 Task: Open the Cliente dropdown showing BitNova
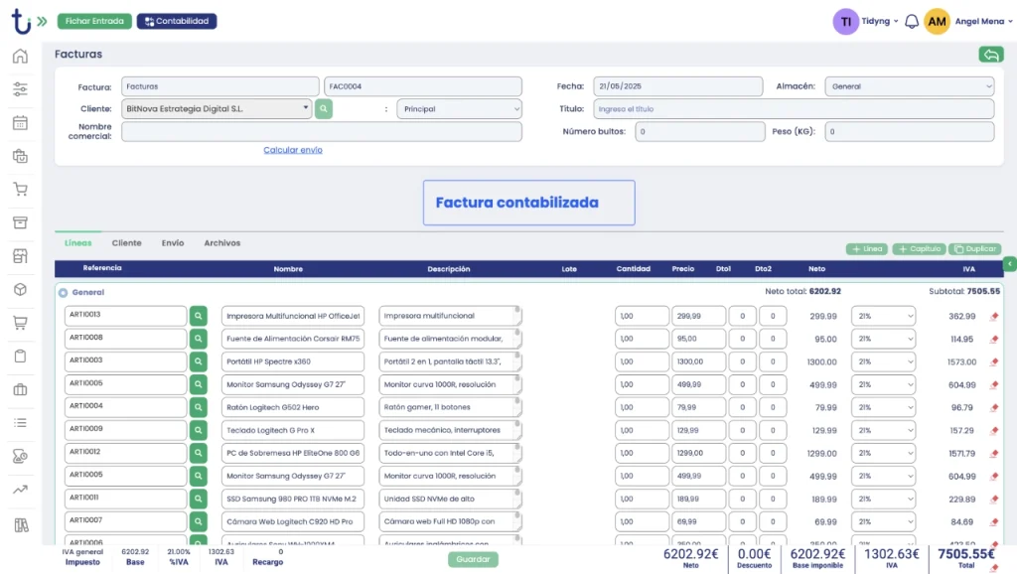[218, 109]
